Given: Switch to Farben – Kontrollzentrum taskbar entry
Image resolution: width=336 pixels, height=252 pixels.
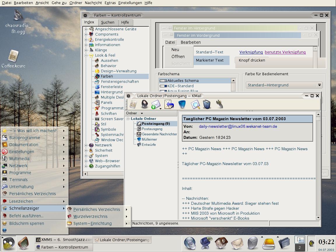Looking at the screenshot, I should tap(64, 247).
